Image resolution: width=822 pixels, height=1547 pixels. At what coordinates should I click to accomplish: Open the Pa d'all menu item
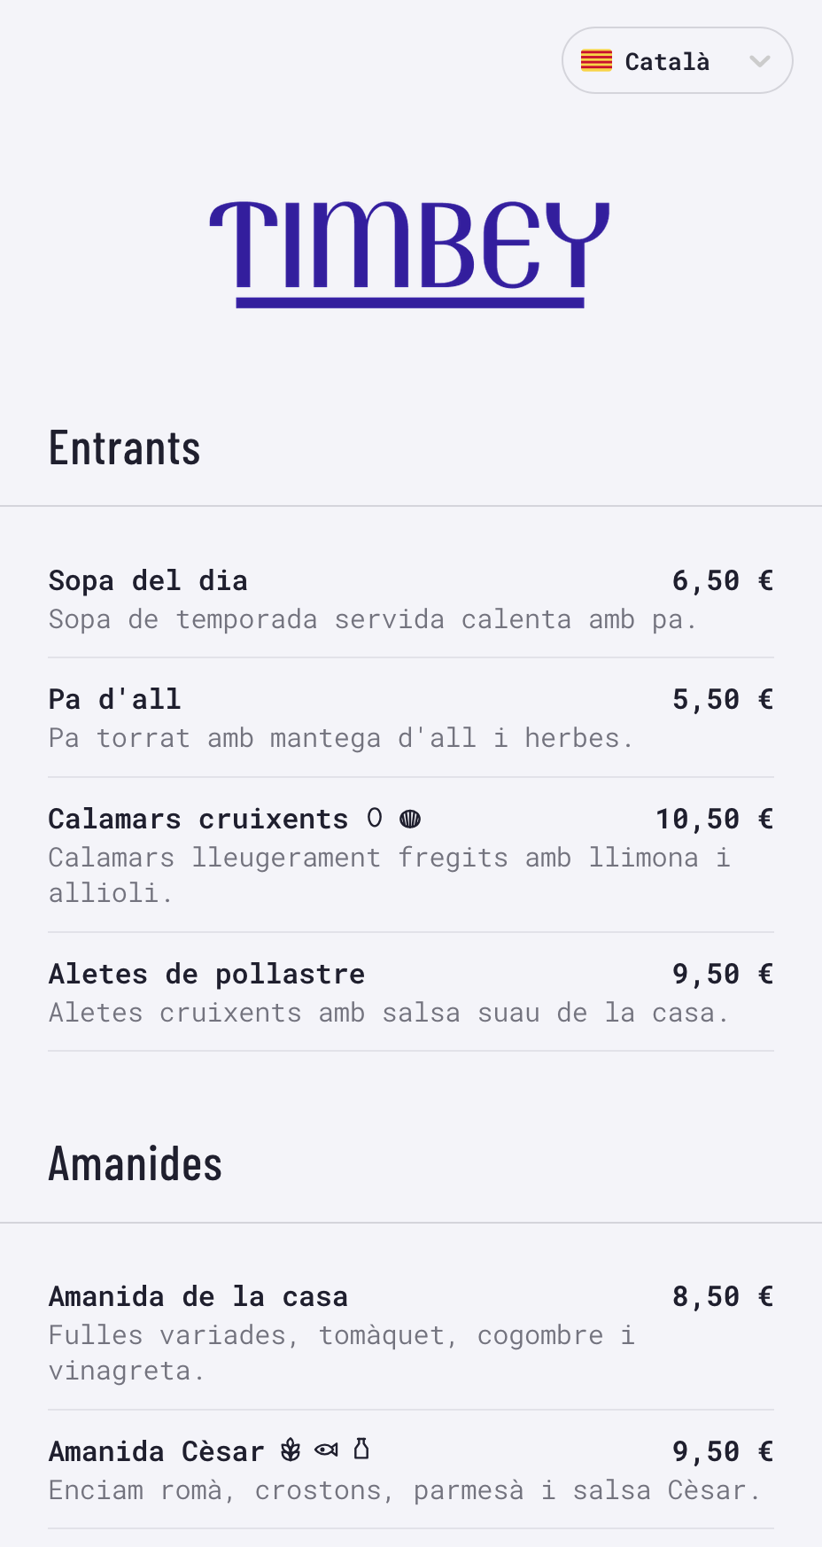click(115, 700)
